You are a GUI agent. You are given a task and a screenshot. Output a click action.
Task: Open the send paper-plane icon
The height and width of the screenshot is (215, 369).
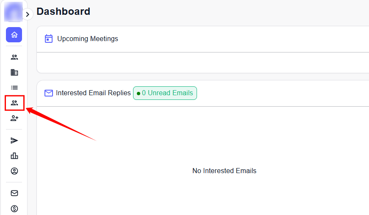[x=14, y=141]
